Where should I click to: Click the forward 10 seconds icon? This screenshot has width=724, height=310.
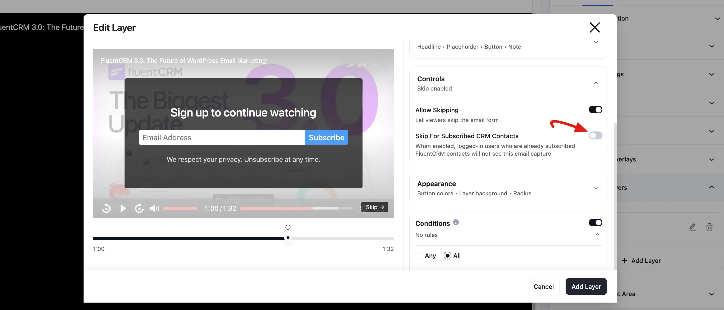coord(139,208)
